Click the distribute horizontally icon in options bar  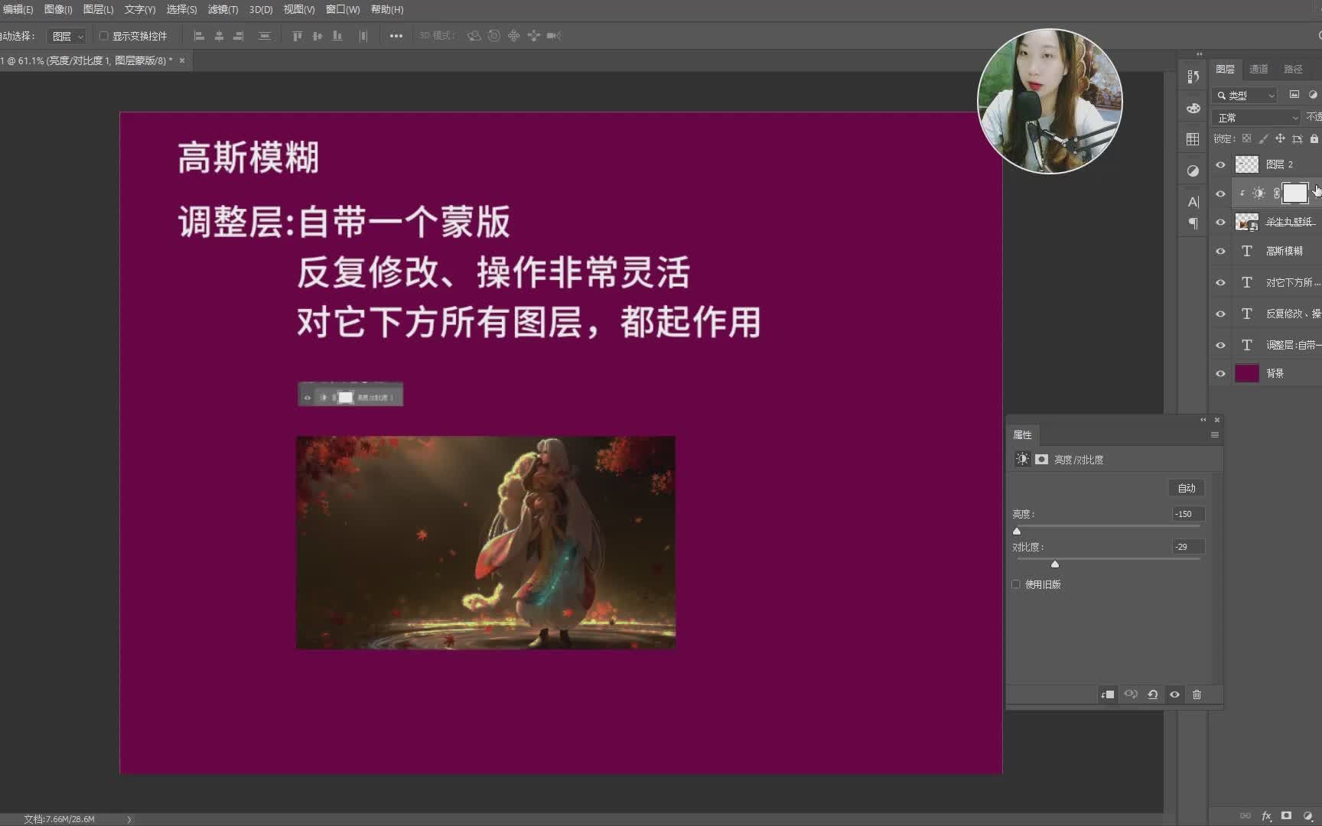[x=363, y=36]
